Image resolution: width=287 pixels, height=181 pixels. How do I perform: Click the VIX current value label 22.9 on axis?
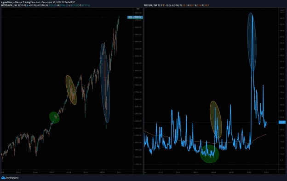pyautogui.click(x=282, y=122)
